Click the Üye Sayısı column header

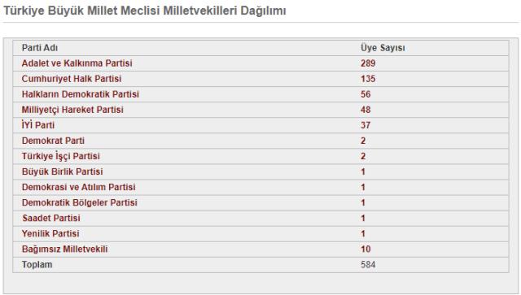coord(383,48)
